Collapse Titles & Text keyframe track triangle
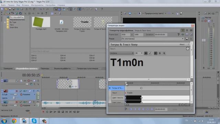This screenshot has height=124, width=220. click(110, 88)
